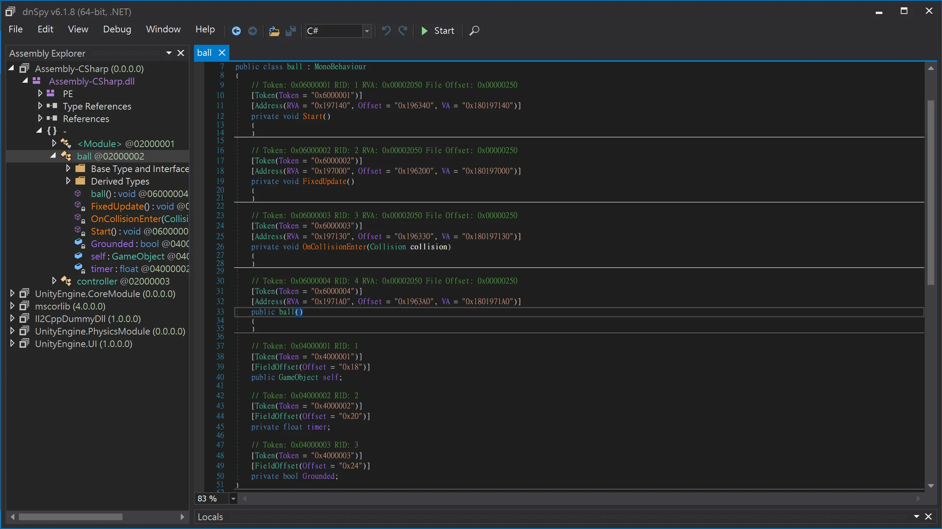Open Assembly Explorer panel options dropdown
This screenshot has width=942, height=529.
point(169,53)
